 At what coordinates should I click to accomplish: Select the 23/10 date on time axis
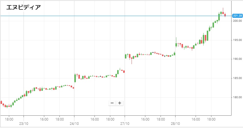click(x=24, y=123)
